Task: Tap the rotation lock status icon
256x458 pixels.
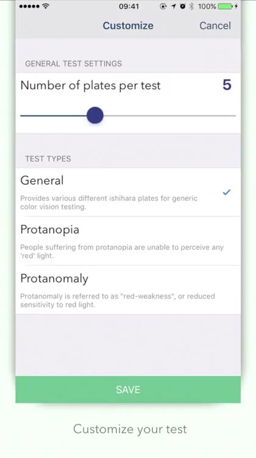Action: [163, 6]
